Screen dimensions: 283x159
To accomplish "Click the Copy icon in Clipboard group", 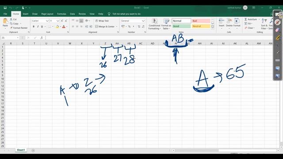I will click(11, 23).
